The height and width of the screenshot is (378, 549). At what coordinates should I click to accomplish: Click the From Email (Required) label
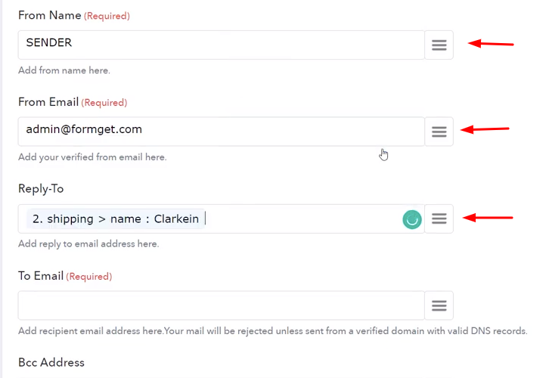pyautogui.click(x=73, y=102)
